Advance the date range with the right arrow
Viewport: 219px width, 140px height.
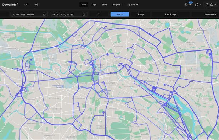point(99,14)
